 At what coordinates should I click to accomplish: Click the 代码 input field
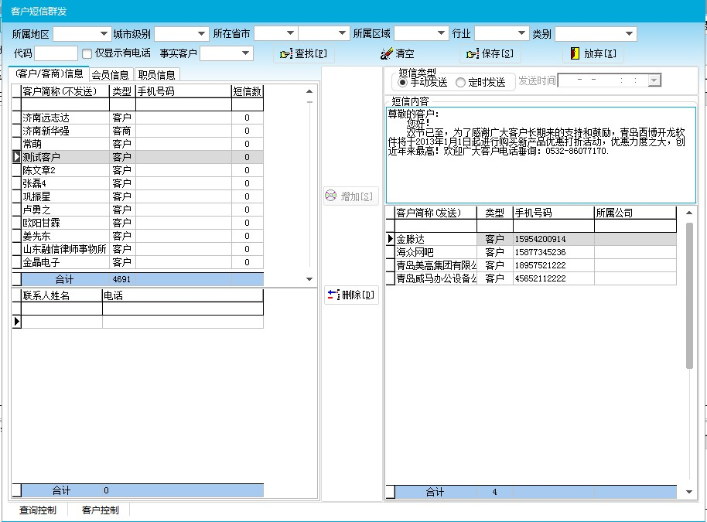coord(56,53)
